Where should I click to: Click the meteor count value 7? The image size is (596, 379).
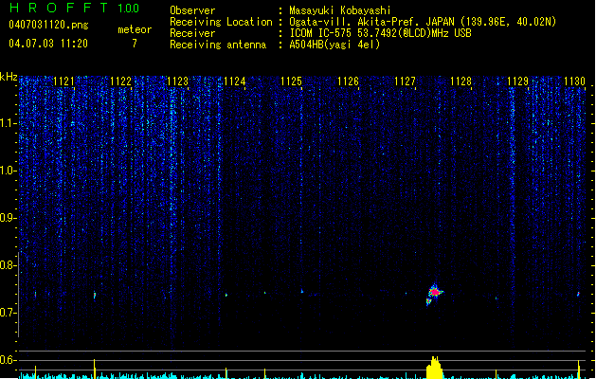pyautogui.click(x=135, y=44)
